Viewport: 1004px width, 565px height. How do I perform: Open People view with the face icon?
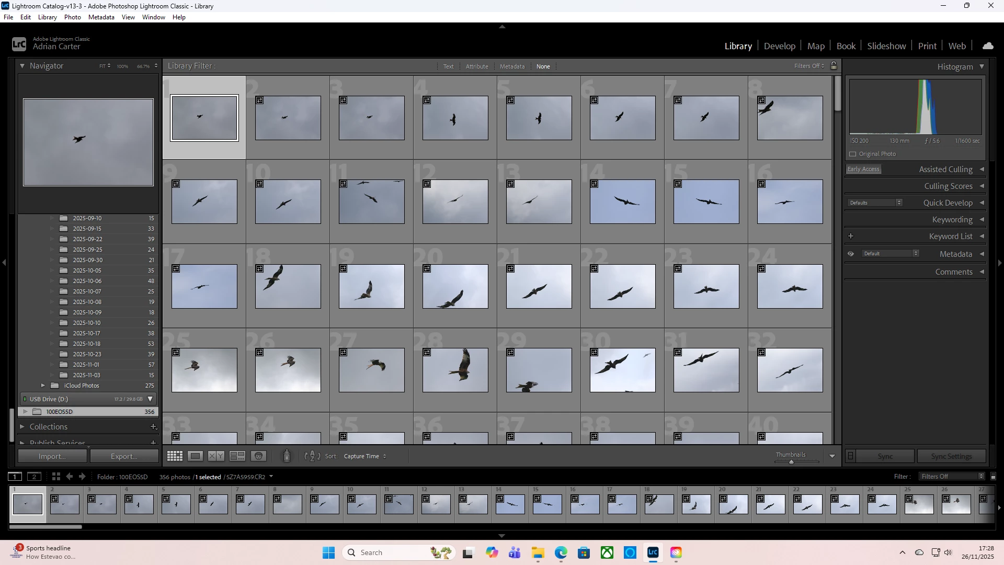pyautogui.click(x=259, y=456)
